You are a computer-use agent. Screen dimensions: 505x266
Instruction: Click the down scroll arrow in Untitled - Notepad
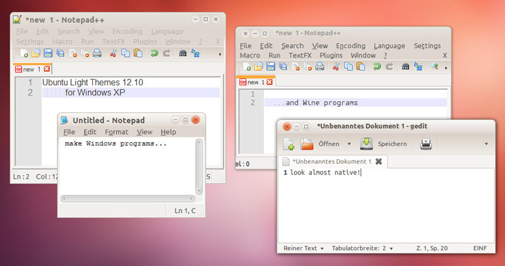pyautogui.click(x=199, y=191)
